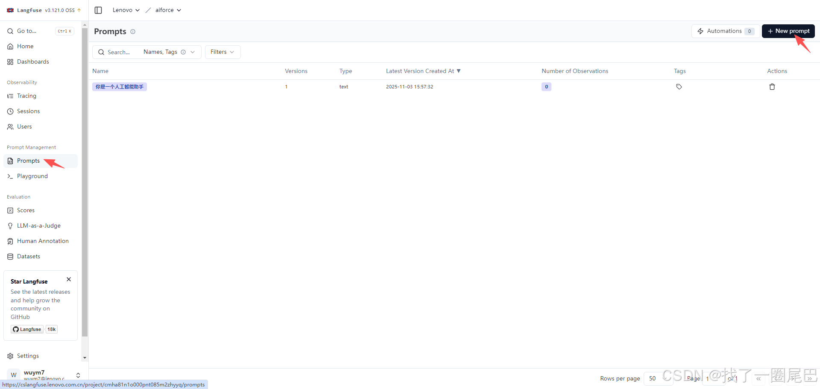Click the Langfuse logo
The height and width of the screenshot is (389, 820).
tap(10, 10)
